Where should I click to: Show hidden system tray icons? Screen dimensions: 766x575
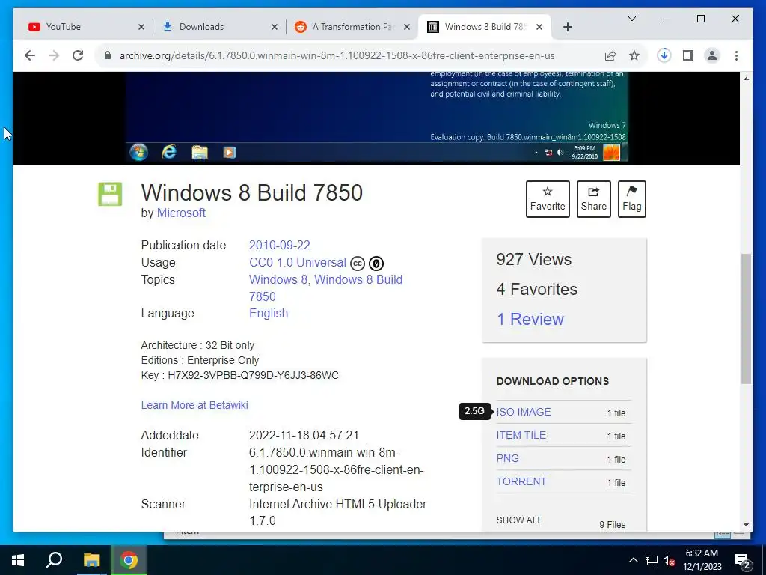tap(633, 560)
